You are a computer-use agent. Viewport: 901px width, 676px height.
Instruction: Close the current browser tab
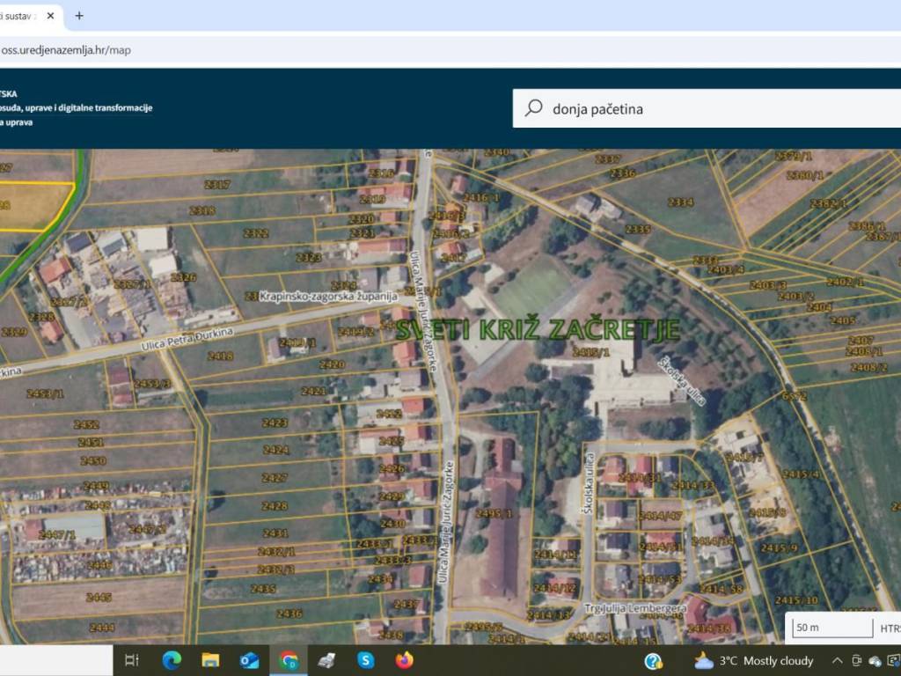[x=52, y=16]
